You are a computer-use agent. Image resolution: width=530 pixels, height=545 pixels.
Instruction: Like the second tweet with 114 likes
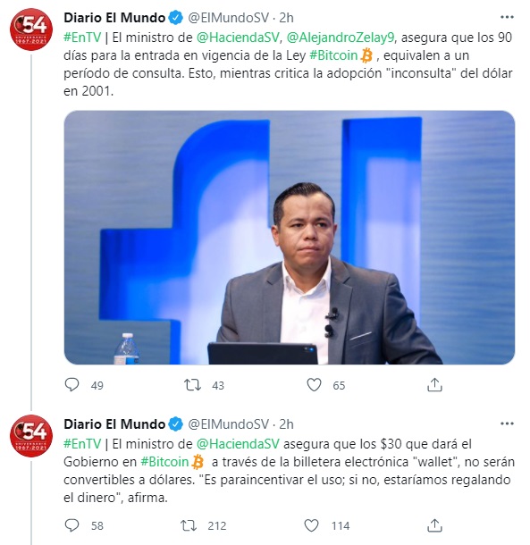point(311,525)
